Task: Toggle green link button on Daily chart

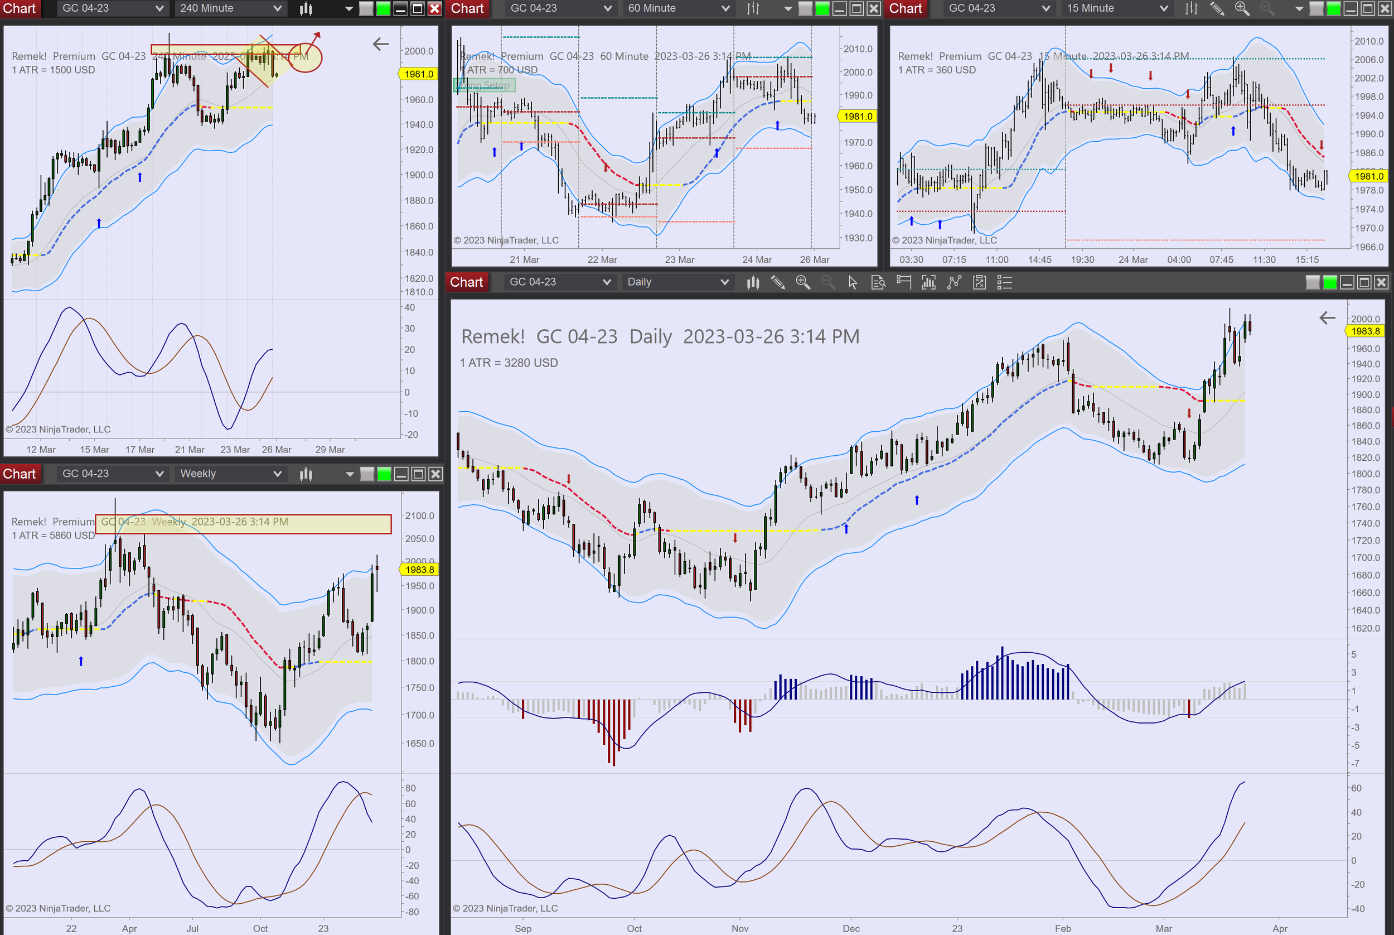Action: click(1330, 282)
